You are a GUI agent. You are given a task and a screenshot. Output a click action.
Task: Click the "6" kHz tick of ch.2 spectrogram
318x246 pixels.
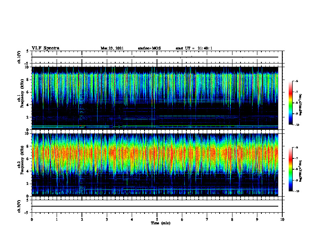coord(28,159)
